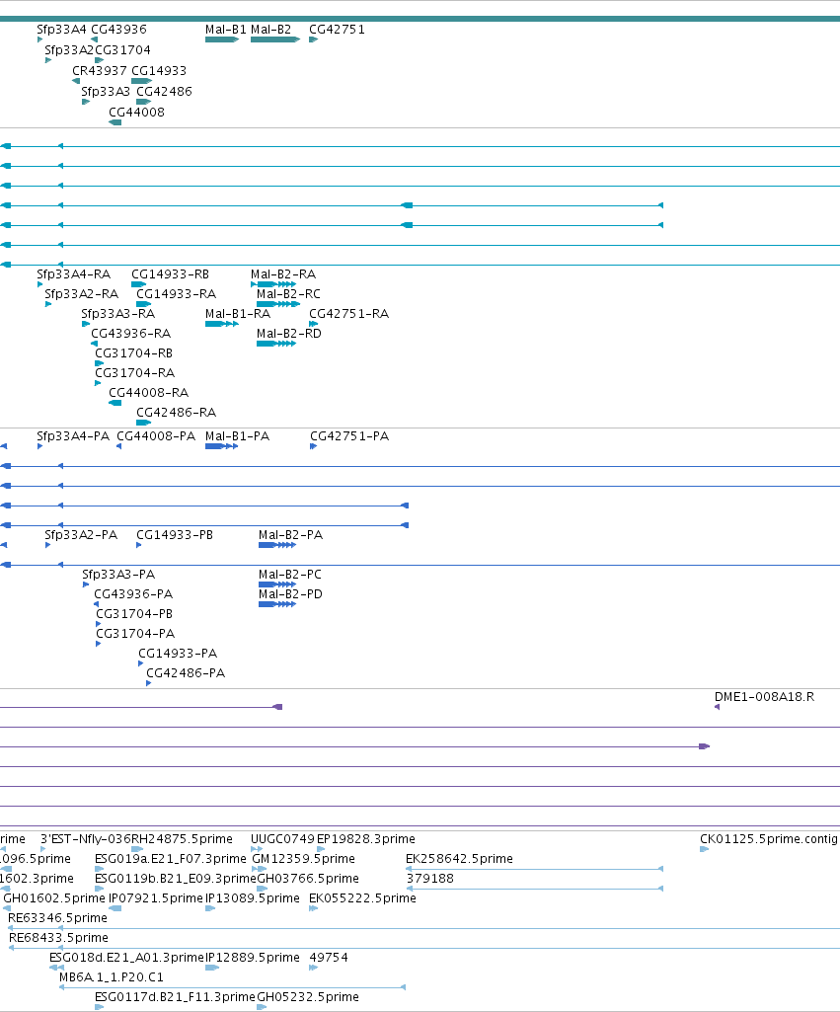840x1012 pixels.
Task: Click the thick arrow glyph under Mal-B1 gene
Action: tap(222, 40)
